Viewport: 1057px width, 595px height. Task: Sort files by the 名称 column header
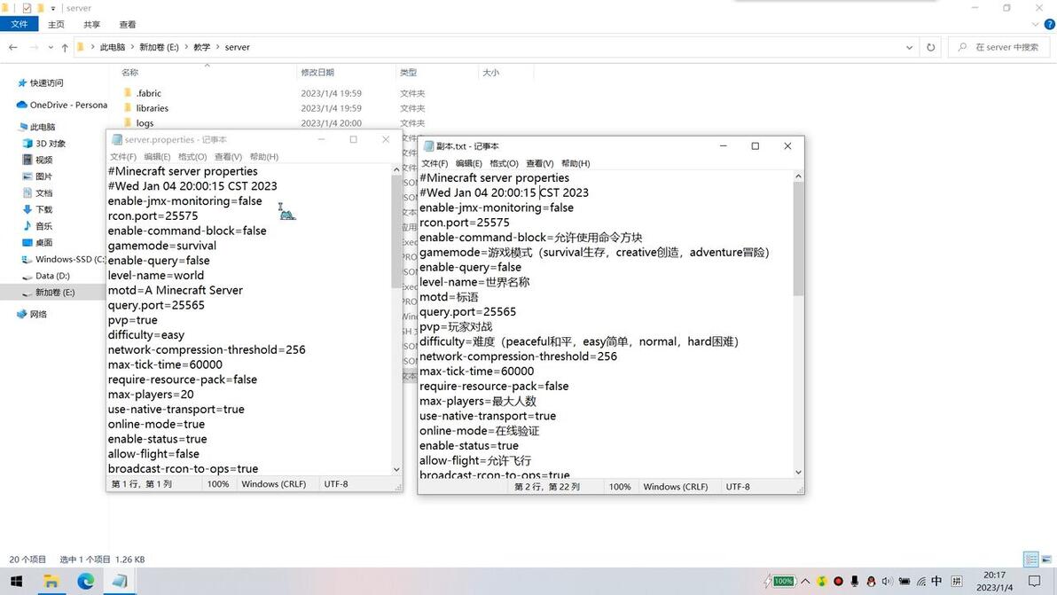coord(130,72)
